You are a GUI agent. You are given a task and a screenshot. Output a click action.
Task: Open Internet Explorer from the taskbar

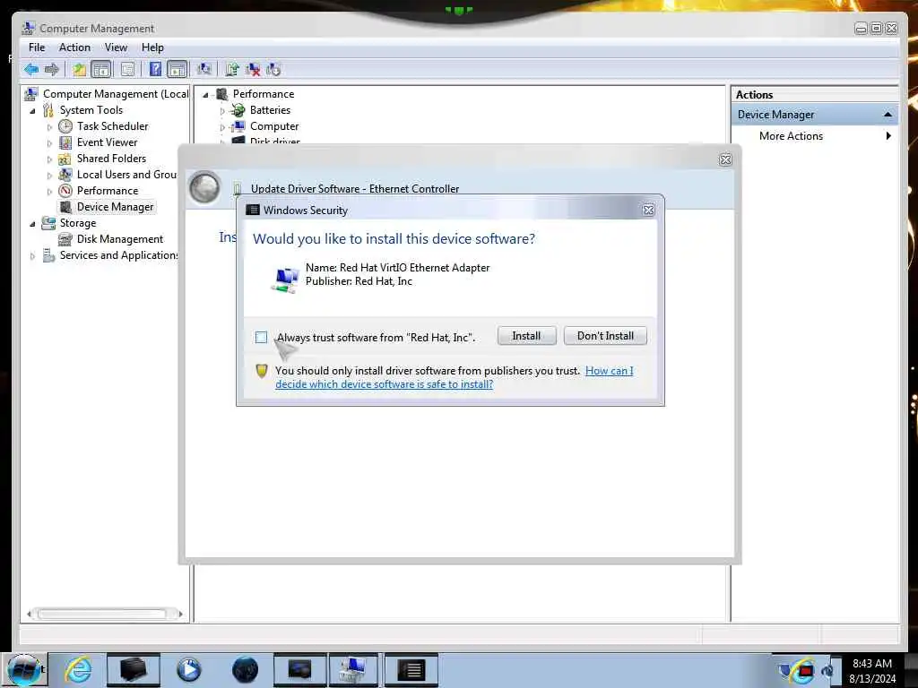pos(78,669)
